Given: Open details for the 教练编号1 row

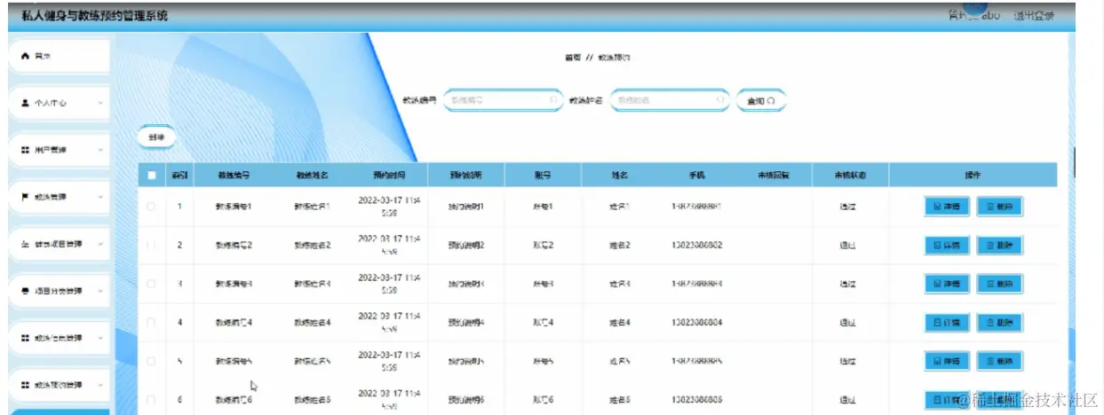Looking at the screenshot, I should coord(946,207).
